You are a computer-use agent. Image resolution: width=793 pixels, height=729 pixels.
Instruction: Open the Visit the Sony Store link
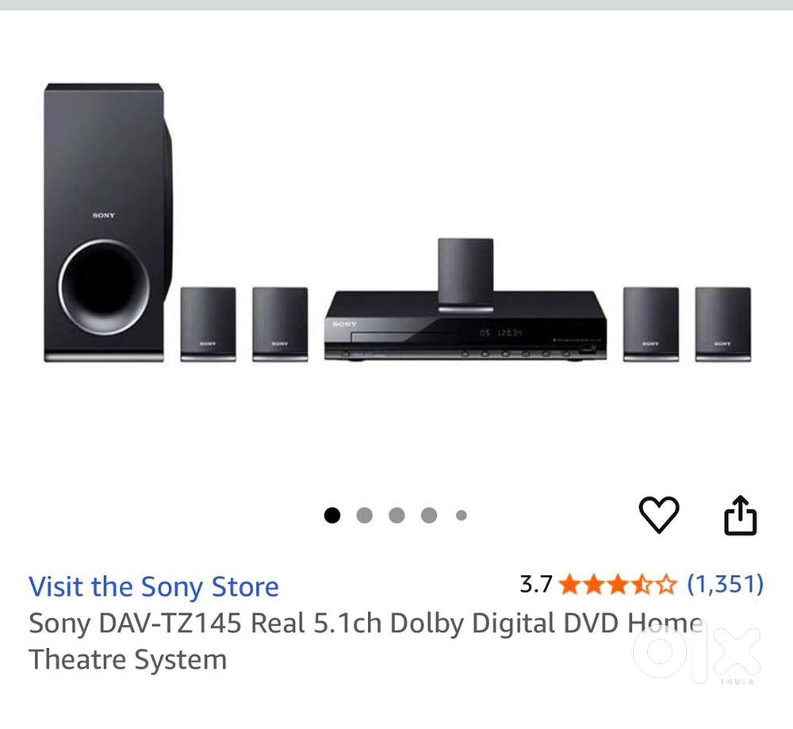coord(154,587)
